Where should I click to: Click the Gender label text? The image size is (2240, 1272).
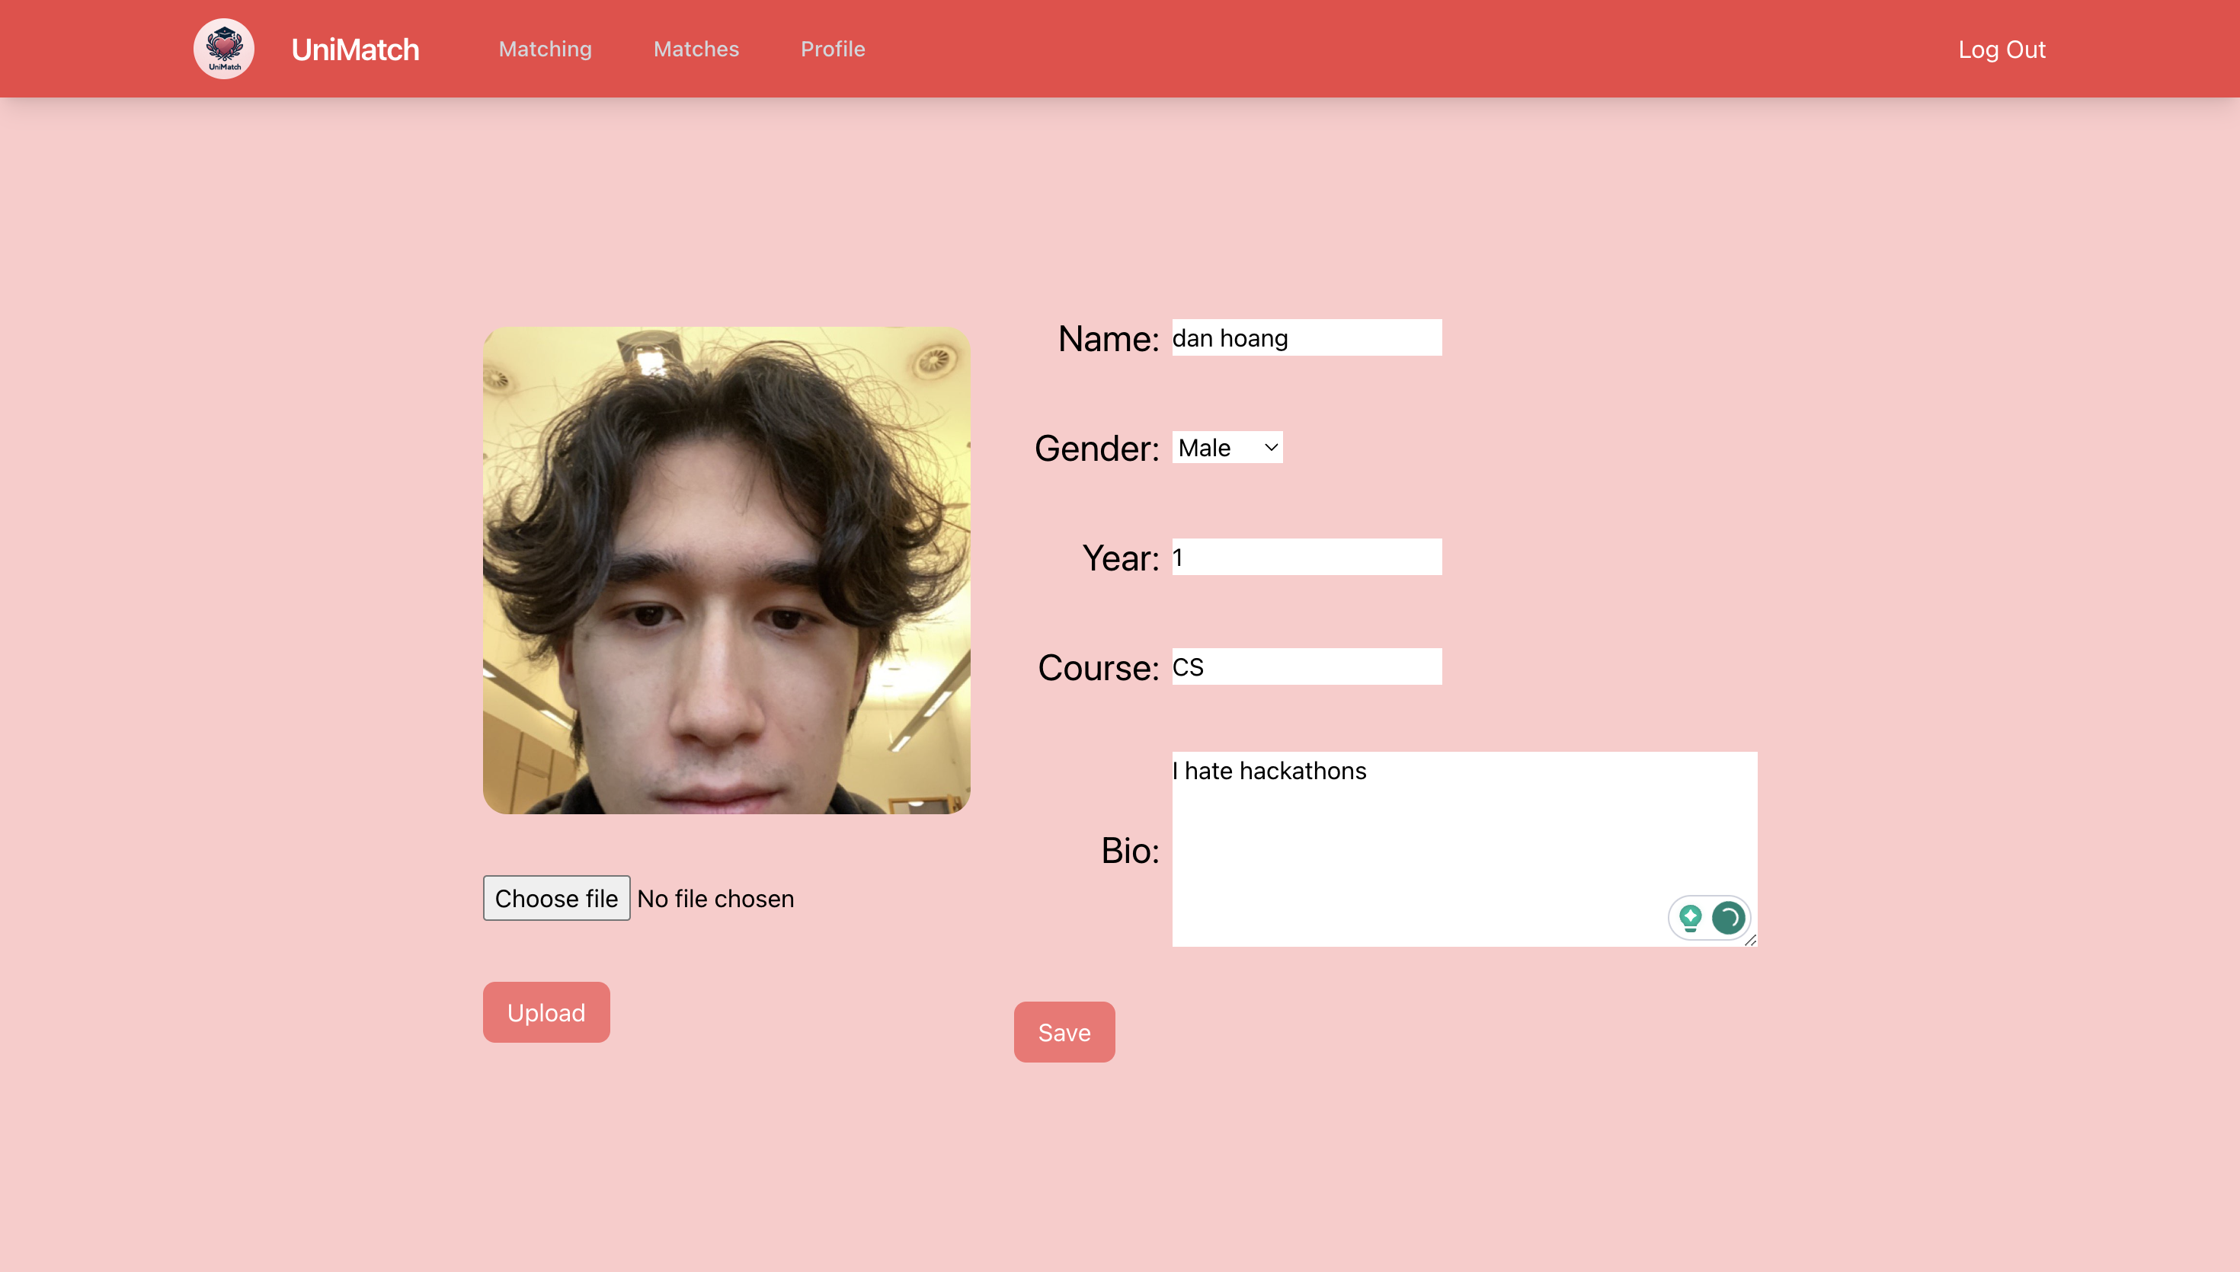[1096, 448]
